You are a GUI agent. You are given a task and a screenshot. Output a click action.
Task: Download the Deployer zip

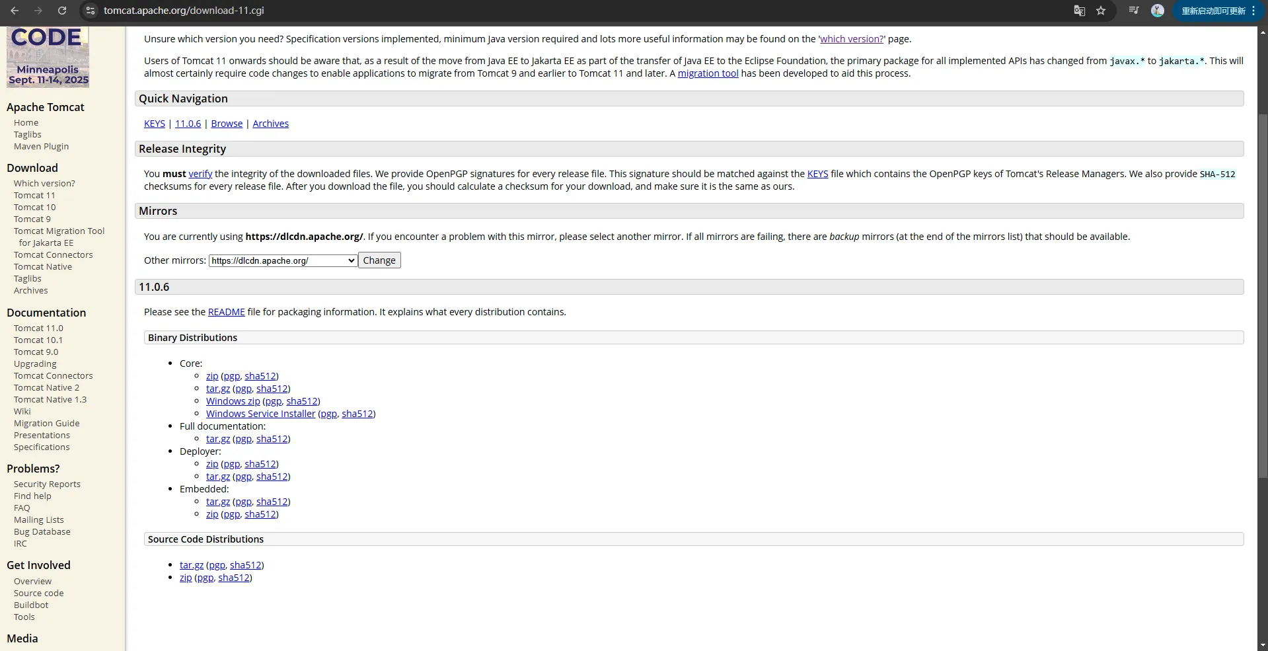(212, 464)
